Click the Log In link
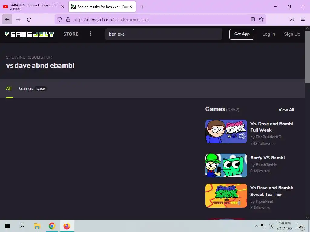This screenshot has height=232, width=310. pos(269,34)
